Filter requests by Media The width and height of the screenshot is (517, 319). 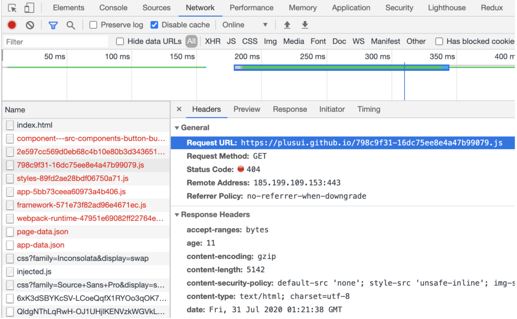pos(293,42)
